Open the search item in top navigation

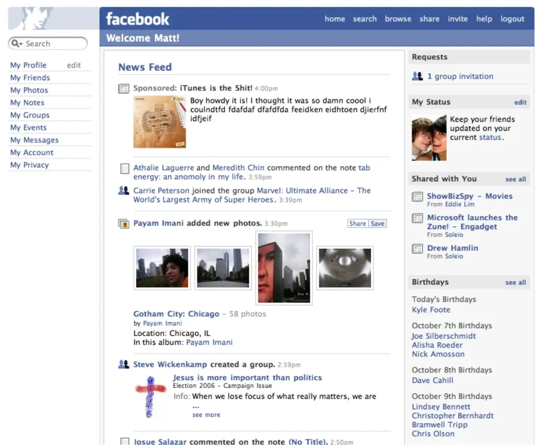365,19
